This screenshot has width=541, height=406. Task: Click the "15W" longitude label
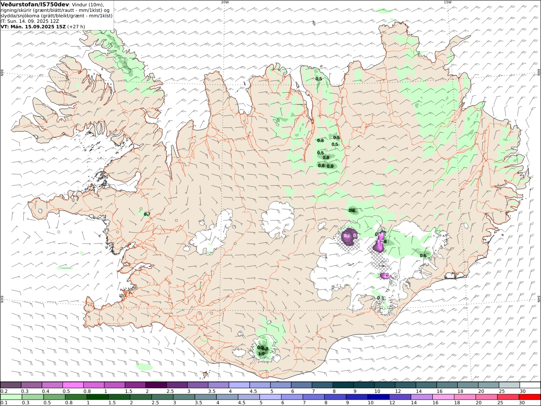coord(448,2)
